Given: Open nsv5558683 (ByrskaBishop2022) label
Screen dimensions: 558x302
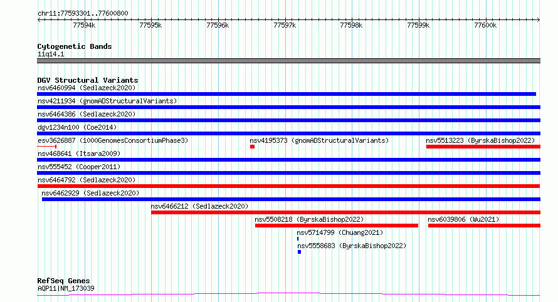Looking at the screenshot, I should [x=352, y=246].
